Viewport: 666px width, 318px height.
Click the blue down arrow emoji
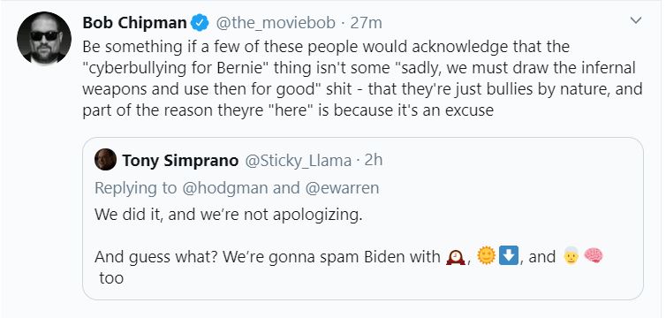(509, 256)
